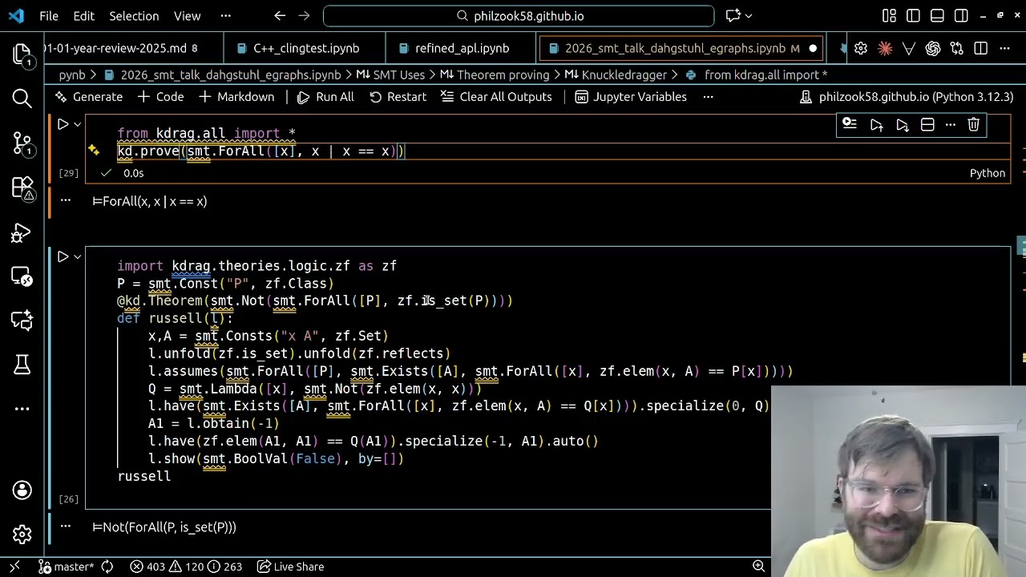This screenshot has height=577, width=1026.
Task: Toggle the primary side bar
Action: [913, 15]
